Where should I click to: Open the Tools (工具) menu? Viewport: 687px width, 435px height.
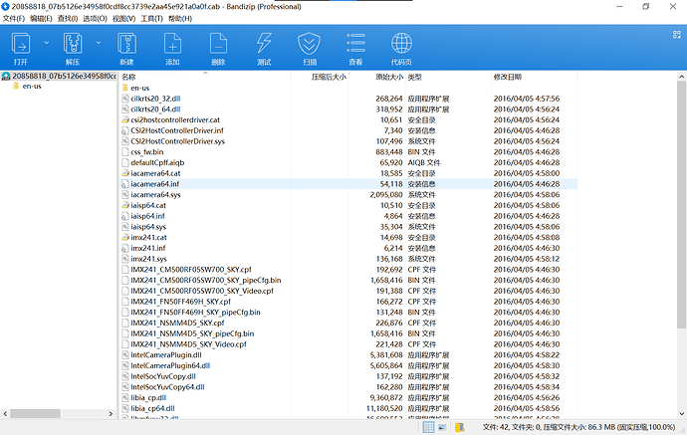pyautogui.click(x=151, y=18)
